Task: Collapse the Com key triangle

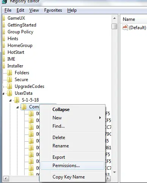Action: (x=17, y=107)
